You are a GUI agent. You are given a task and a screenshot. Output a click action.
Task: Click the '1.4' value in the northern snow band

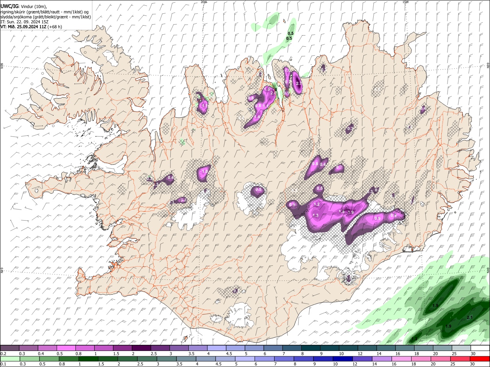click(x=258, y=117)
